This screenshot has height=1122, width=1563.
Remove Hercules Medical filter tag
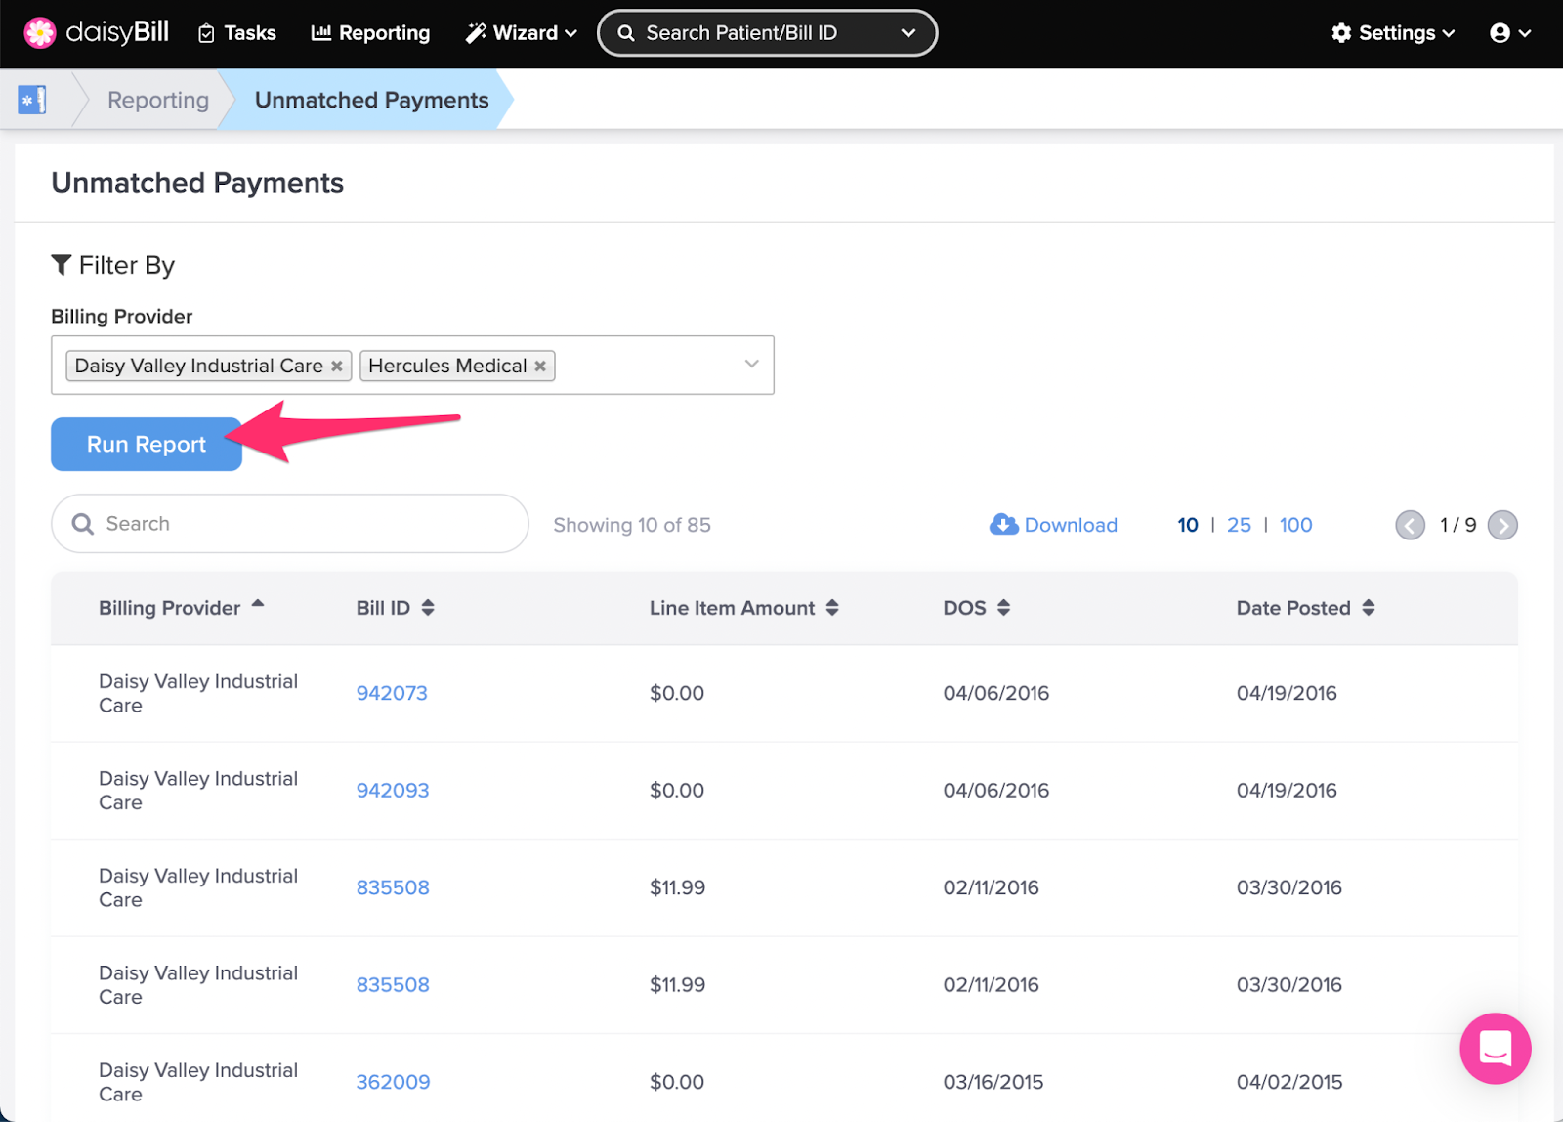(540, 366)
